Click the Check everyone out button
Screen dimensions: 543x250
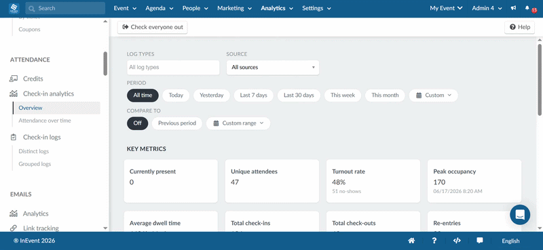pos(152,27)
